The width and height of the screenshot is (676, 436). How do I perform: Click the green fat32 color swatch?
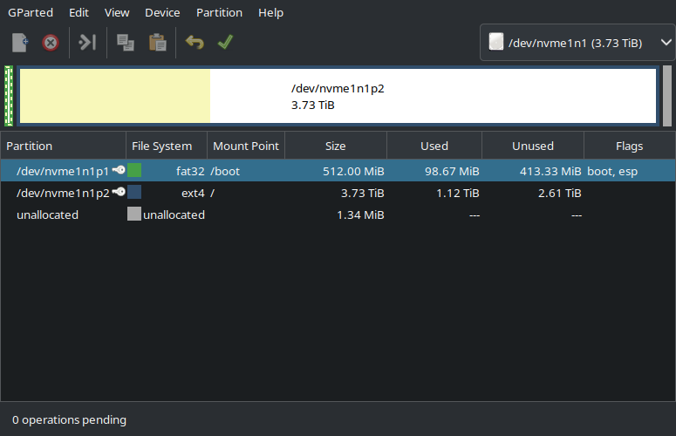[134, 171]
